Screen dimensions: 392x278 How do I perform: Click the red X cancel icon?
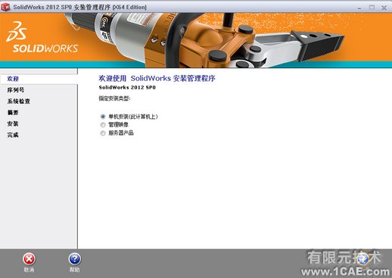point(29,259)
